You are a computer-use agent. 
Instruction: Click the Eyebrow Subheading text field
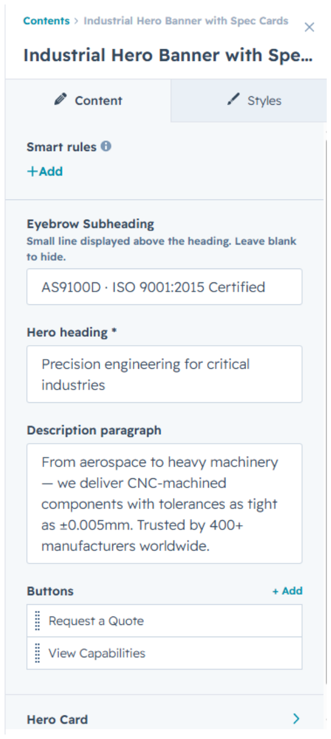(x=165, y=287)
